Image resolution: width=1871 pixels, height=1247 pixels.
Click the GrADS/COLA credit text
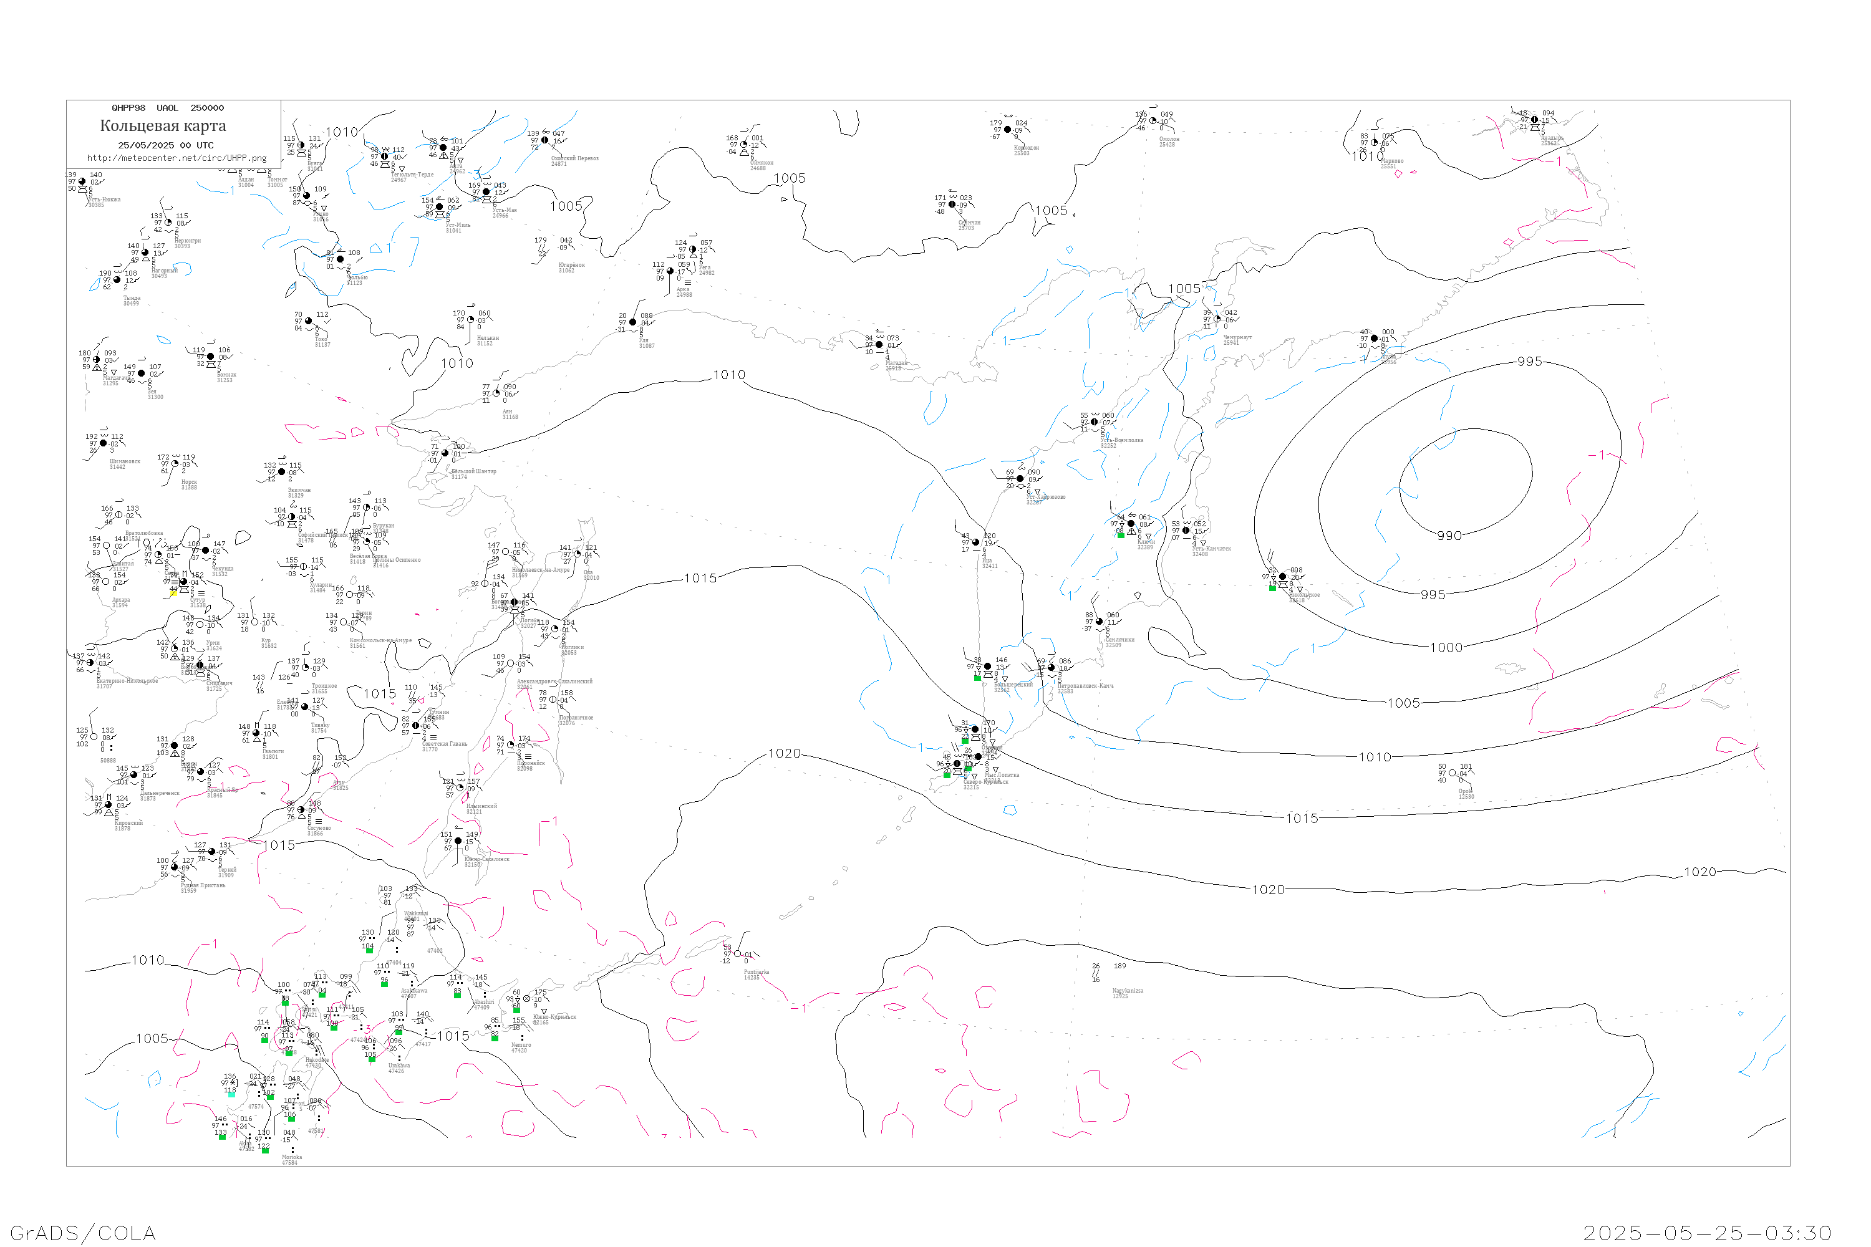83,1233
